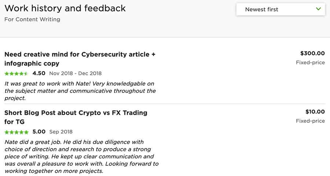330x176 pixels.
Task: Click the last star of the 5.00 rating
Action: [x=26, y=132]
